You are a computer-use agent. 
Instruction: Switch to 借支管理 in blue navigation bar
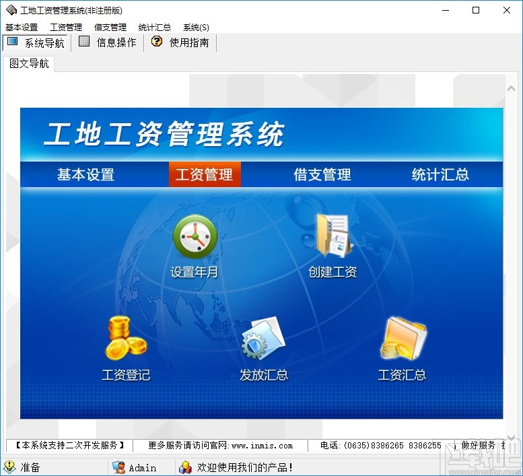[322, 174]
